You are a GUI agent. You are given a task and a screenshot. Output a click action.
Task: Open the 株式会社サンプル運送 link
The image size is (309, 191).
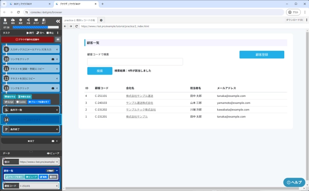tap(139, 95)
